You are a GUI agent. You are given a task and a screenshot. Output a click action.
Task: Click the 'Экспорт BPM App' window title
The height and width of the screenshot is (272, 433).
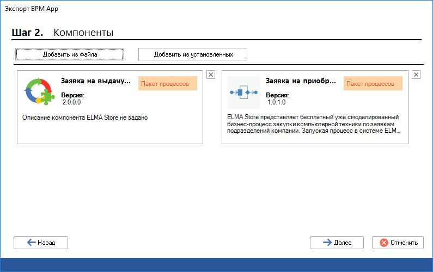[x=32, y=9]
